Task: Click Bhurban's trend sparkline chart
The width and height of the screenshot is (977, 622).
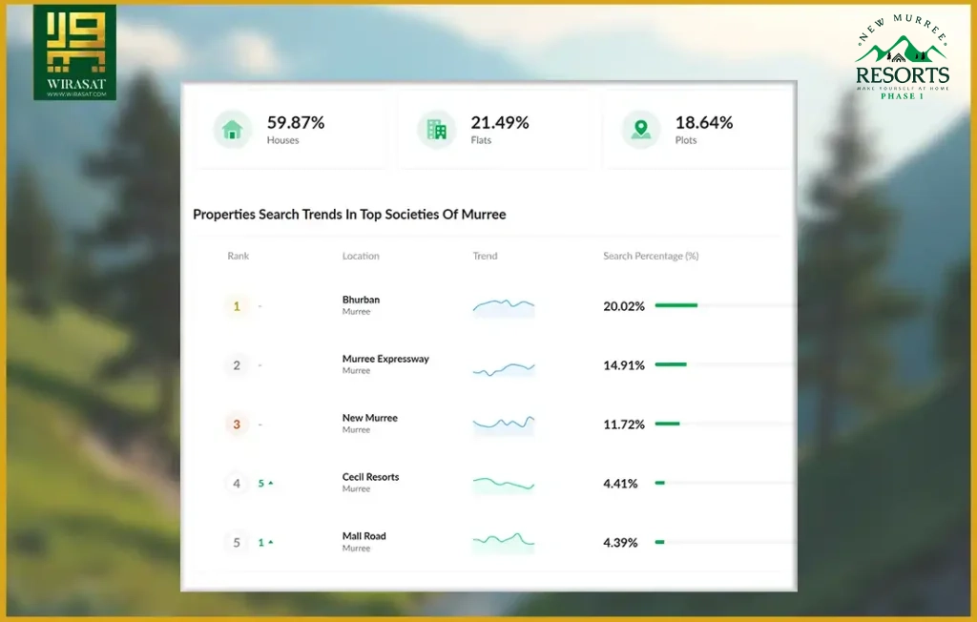Action: 504,308
